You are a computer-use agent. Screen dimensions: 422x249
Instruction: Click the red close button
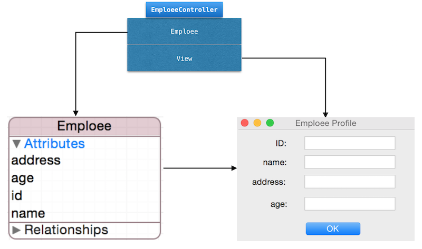pyautogui.click(x=245, y=123)
